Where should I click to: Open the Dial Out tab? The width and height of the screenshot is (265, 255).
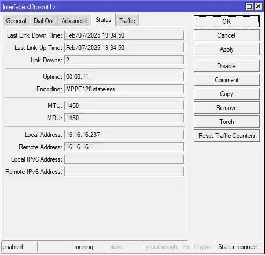pyautogui.click(x=44, y=21)
